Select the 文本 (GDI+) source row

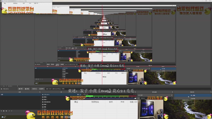click(61, 95)
